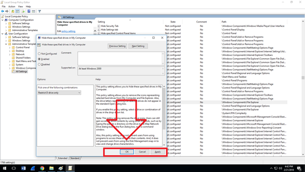Screen dimensions: 305x172
Task: Switch to the Standard tab
Action: [75, 158]
